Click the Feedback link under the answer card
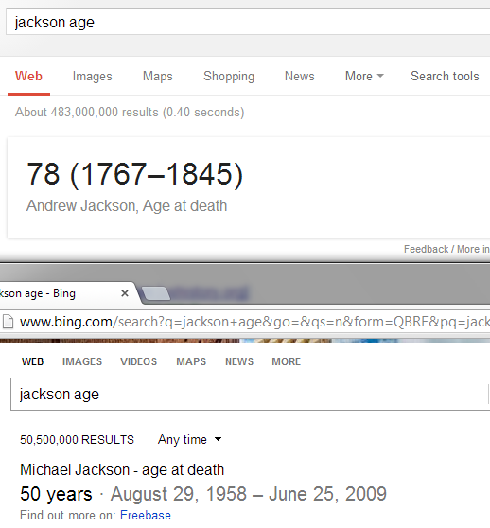 coord(426,249)
